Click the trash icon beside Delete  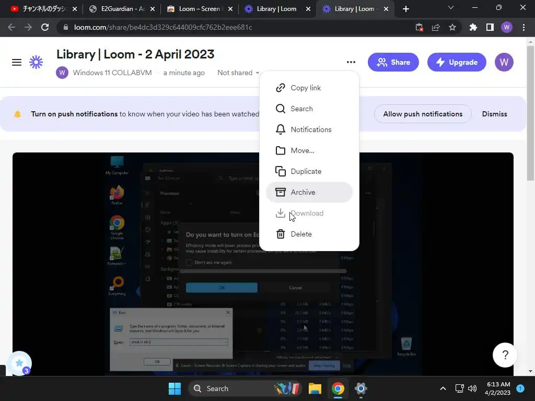(x=281, y=234)
